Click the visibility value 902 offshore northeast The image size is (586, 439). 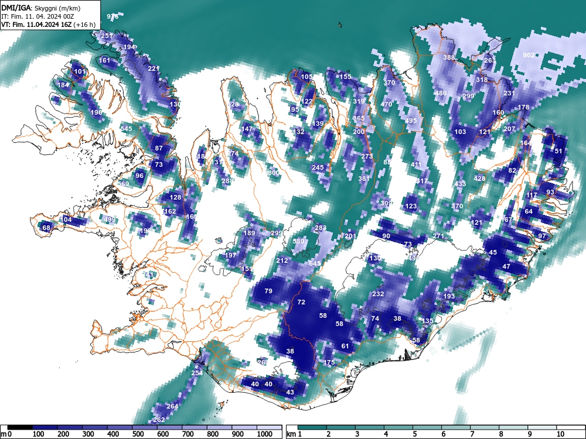pyautogui.click(x=529, y=55)
